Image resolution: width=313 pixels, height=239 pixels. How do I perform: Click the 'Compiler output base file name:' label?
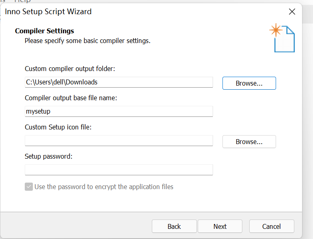71,98
